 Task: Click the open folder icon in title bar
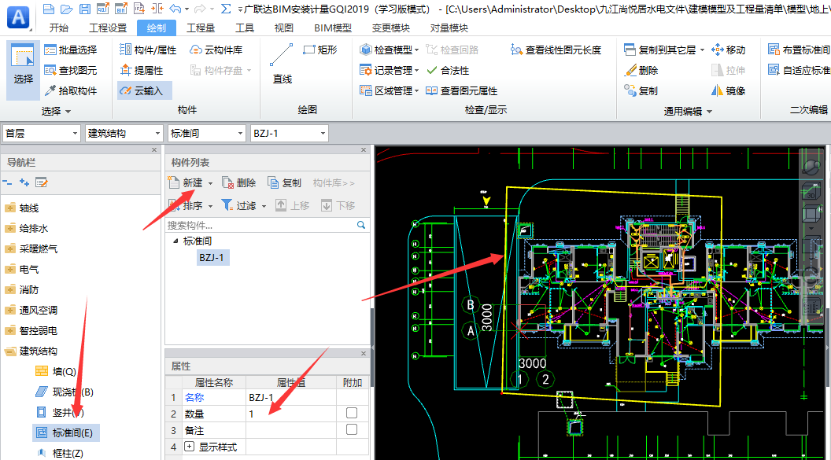pyautogui.click(x=66, y=9)
